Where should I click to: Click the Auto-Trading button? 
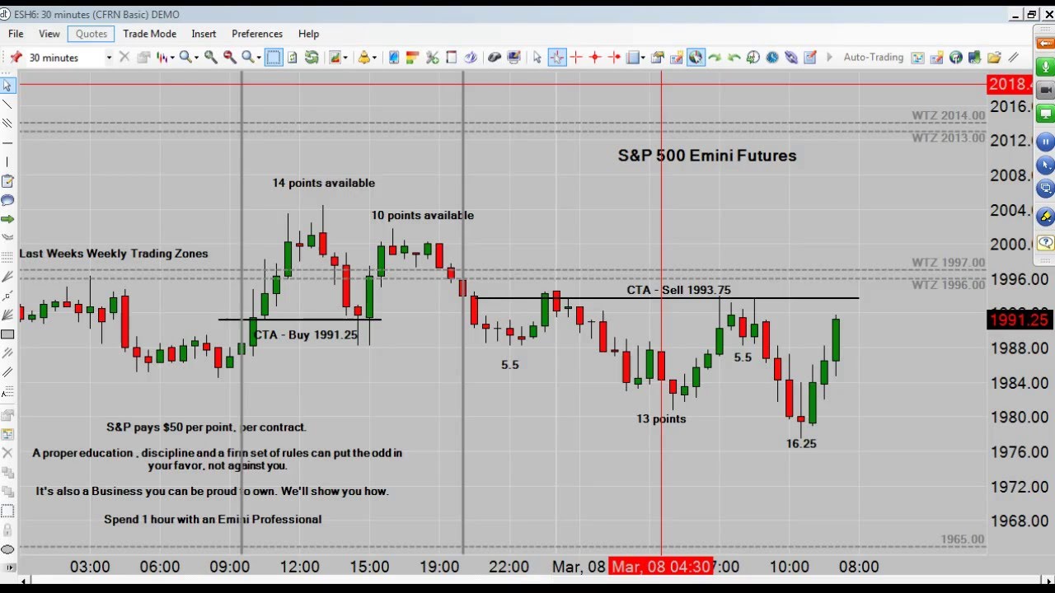click(873, 57)
